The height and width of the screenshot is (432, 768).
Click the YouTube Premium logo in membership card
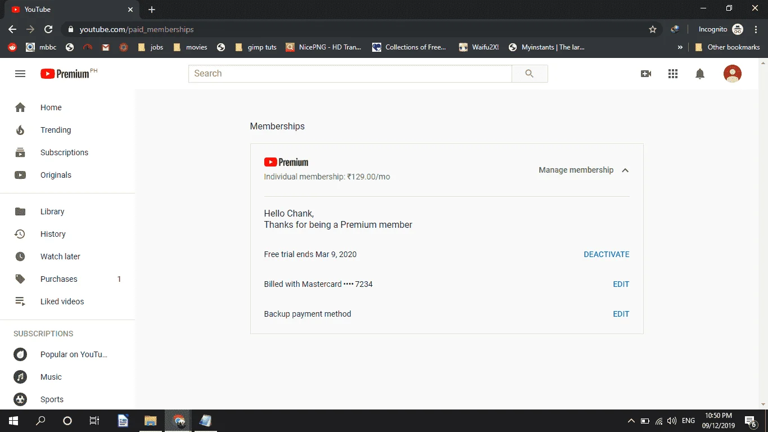(x=286, y=162)
